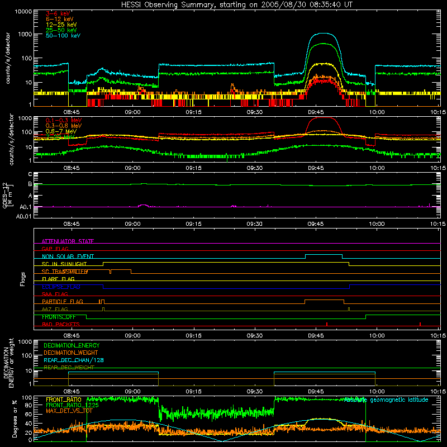Select the REAR_DEC_WEIGHT legend label
The width and height of the screenshot is (447, 447).
coord(69,368)
